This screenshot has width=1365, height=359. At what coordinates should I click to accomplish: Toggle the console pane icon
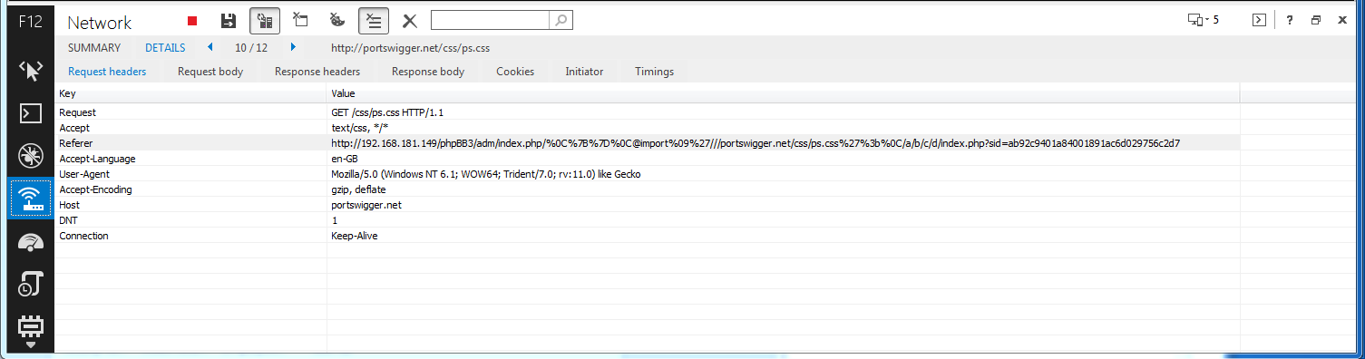(x=1259, y=20)
